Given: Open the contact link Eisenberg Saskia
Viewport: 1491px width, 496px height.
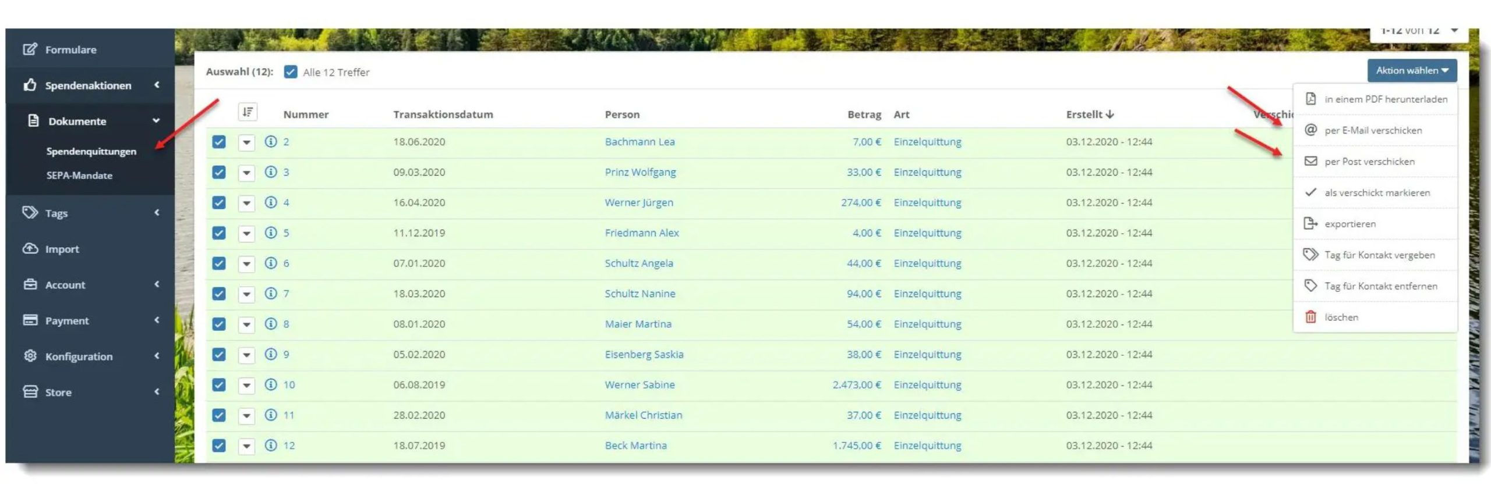Looking at the screenshot, I should pos(644,354).
